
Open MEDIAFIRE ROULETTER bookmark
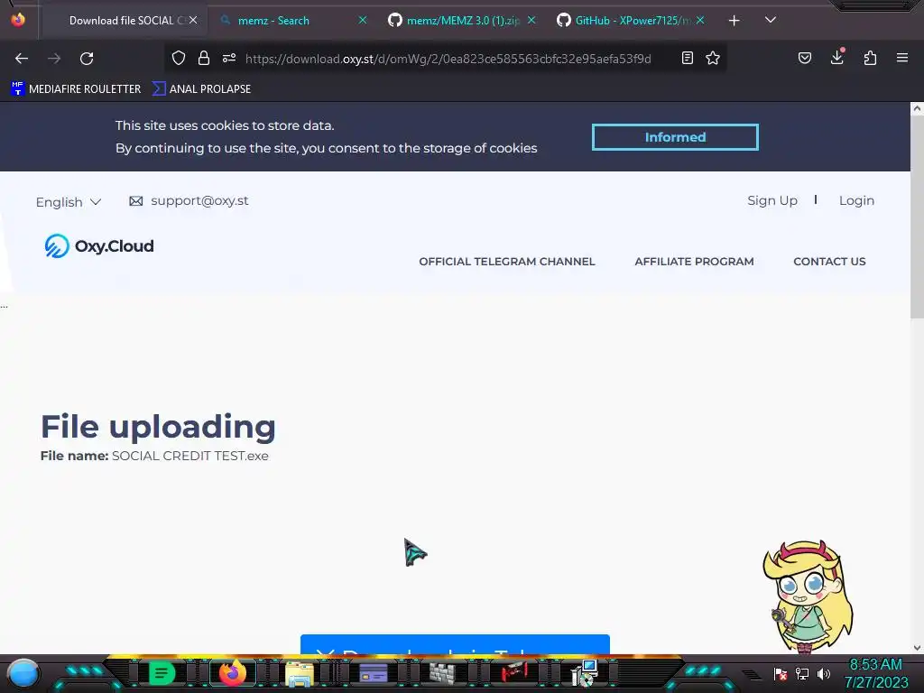[x=76, y=89]
